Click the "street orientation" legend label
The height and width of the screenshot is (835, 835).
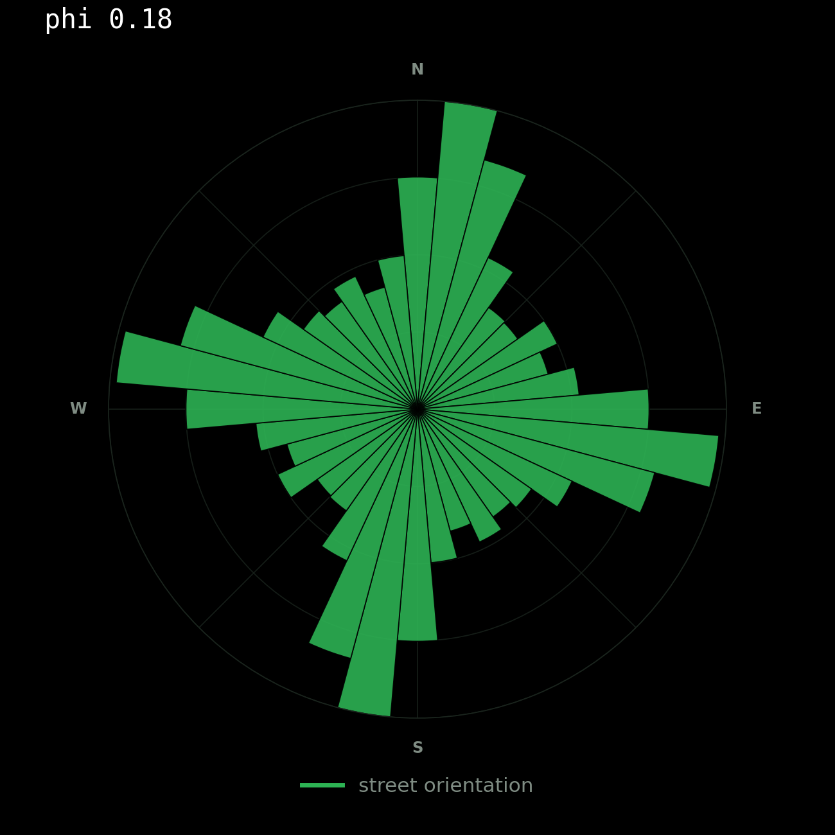(x=446, y=786)
